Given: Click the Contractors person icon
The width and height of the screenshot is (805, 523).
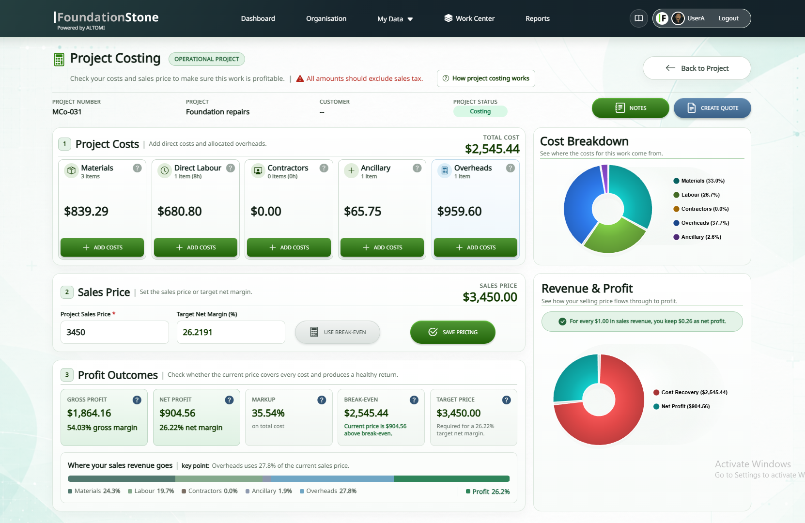Looking at the screenshot, I should (x=258, y=170).
